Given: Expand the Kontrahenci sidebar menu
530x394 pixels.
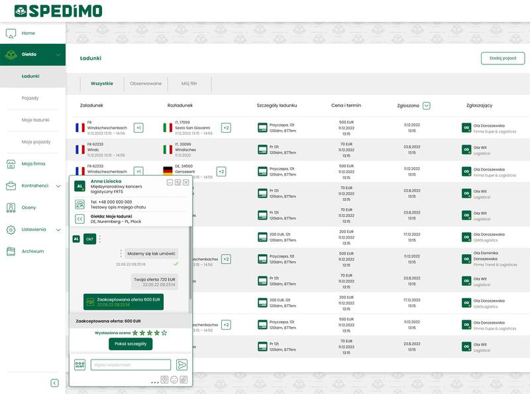Looking at the screenshot, I should pos(58,186).
